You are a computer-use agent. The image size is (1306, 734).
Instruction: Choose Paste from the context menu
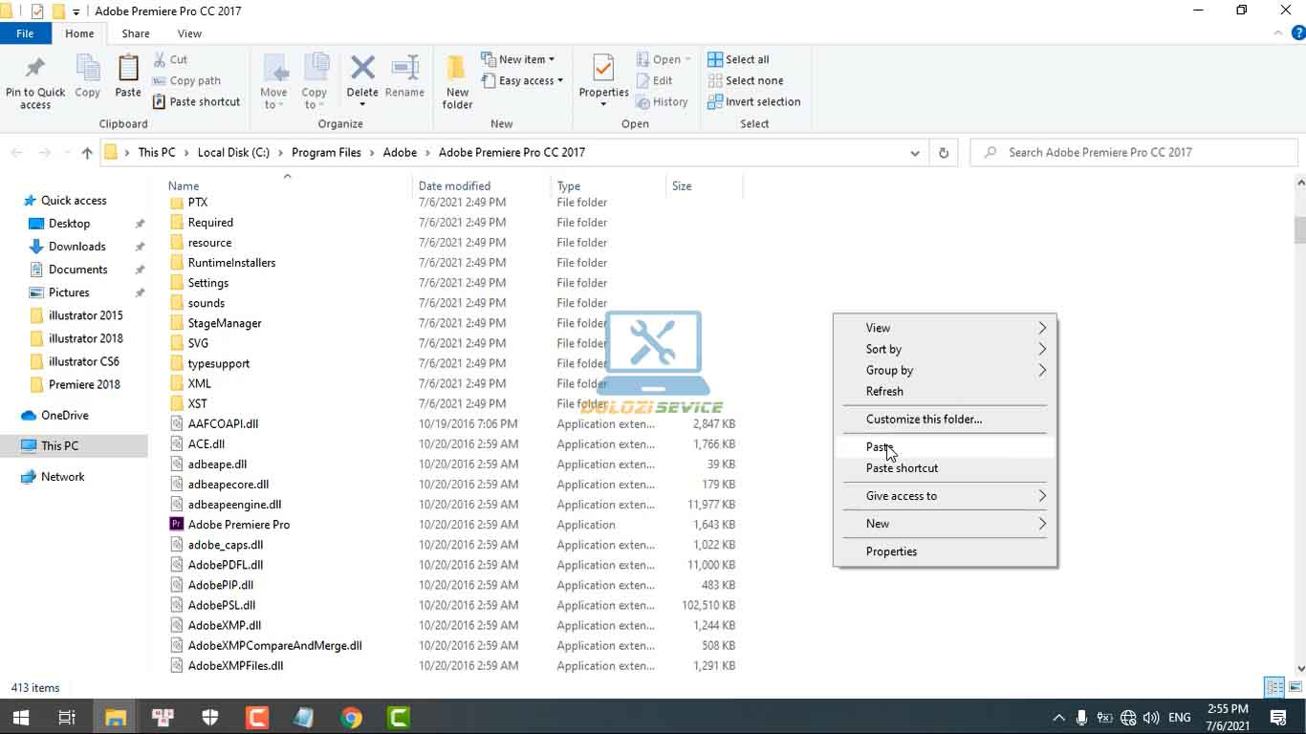(x=879, y=447)
